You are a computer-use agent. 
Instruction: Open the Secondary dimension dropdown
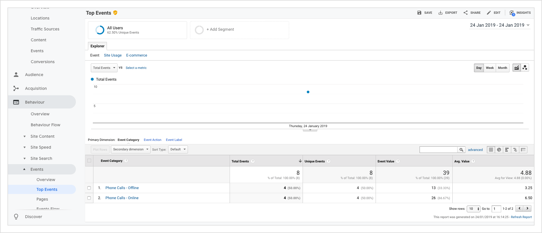(x=130, y=149)
